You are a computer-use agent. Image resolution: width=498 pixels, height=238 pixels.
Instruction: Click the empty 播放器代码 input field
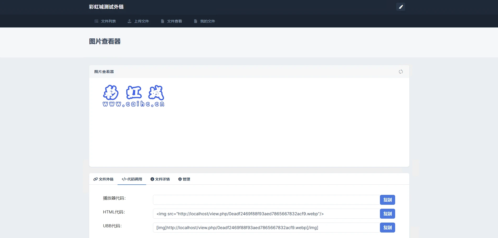pyautogui.click(x=267, y=200)
